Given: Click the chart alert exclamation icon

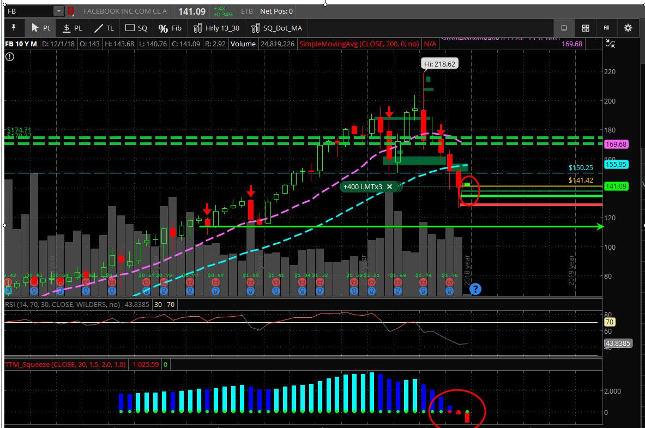Looking at the screenshot, I should [10, 57].
